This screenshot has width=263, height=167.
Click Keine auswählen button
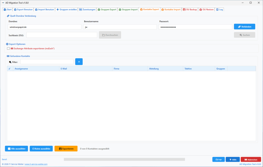pyautogui.click(x=41, y=149)
